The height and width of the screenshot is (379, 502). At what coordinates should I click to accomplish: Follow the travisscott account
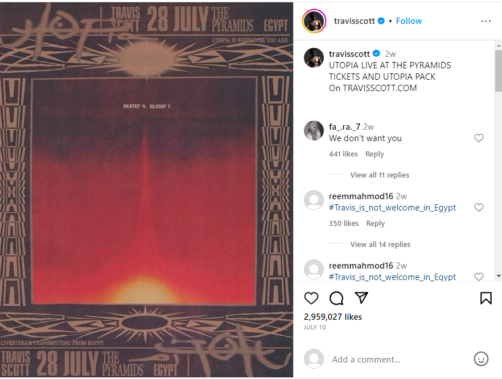(x=409, y=21)
